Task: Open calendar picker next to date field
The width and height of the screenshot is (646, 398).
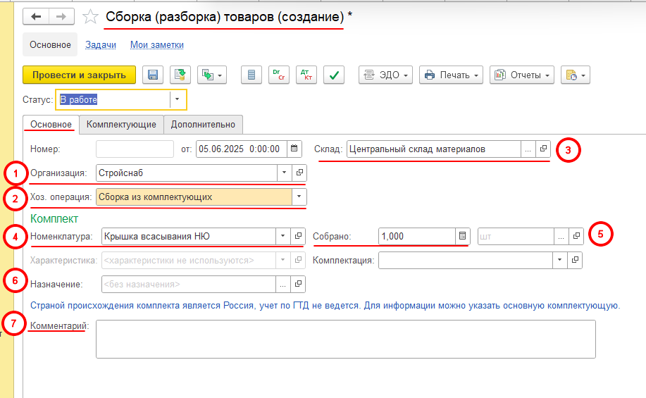Action: [x=294, y=149]
